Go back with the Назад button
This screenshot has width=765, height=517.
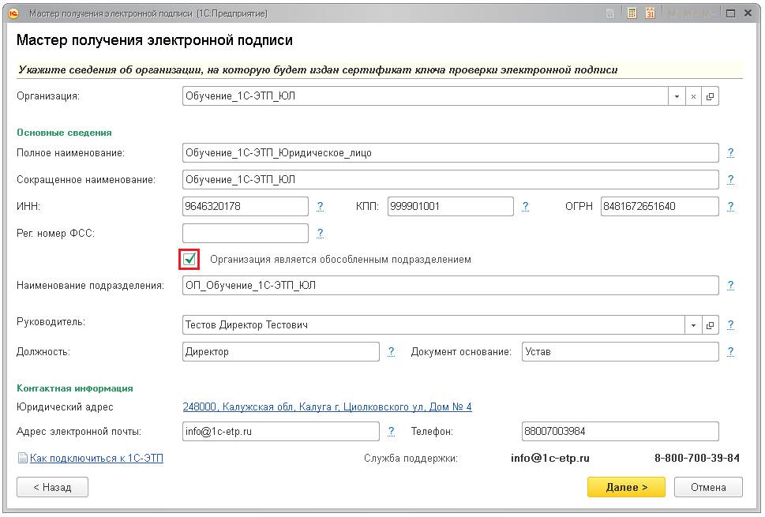pyautogui.click(x=52, y=487)
